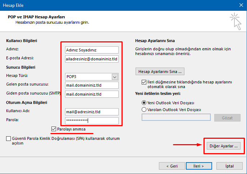Go back with the Geri button

pos(172,166)
